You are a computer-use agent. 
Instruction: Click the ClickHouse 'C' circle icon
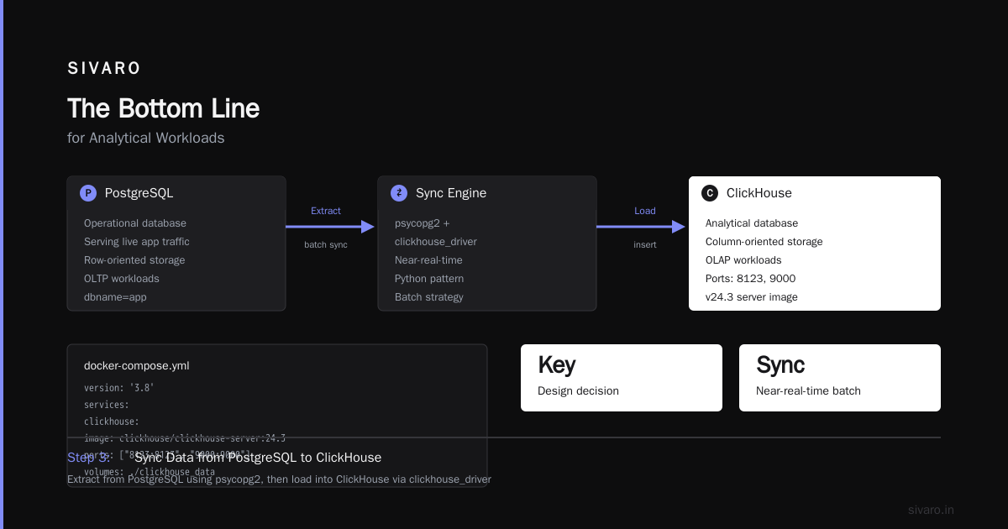[x=710, y=193]
